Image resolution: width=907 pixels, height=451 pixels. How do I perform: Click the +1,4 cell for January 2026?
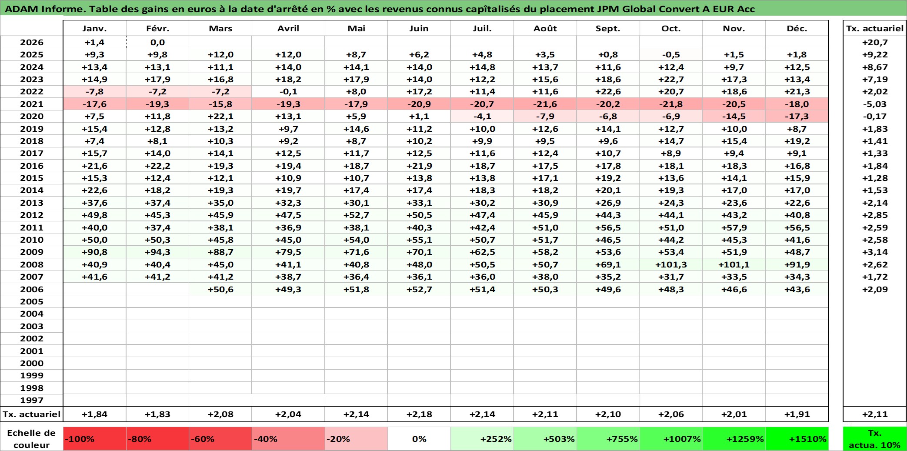(94, 42)
